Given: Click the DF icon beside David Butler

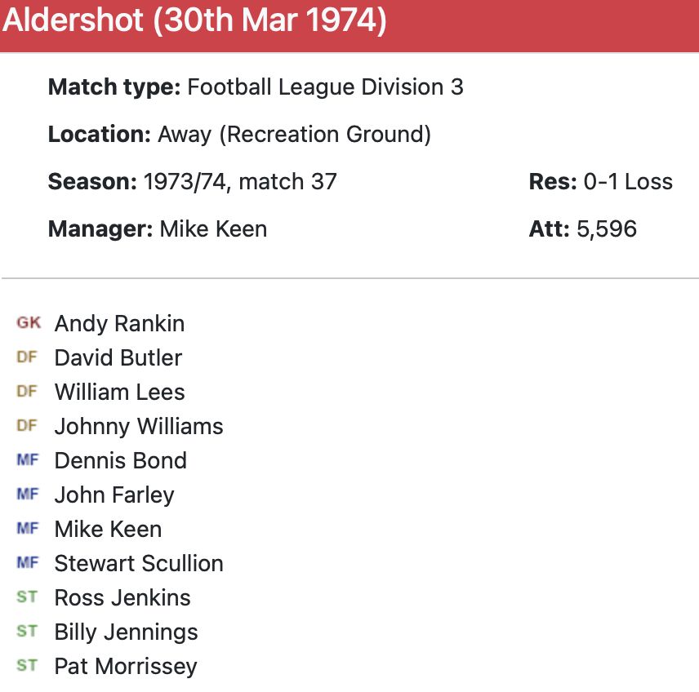Looking at the screenshot, I should [x=27, y=357].
